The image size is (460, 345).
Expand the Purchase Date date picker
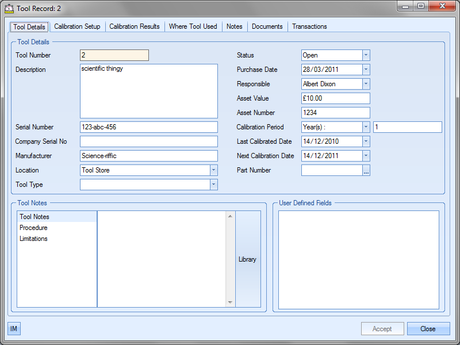click(x=366, y=70)
